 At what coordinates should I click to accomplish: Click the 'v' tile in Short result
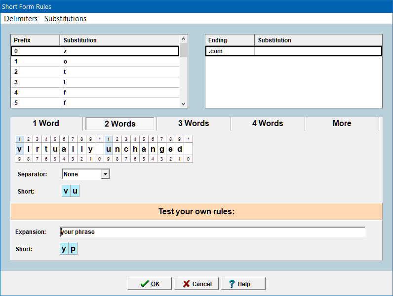click(66, 191)
